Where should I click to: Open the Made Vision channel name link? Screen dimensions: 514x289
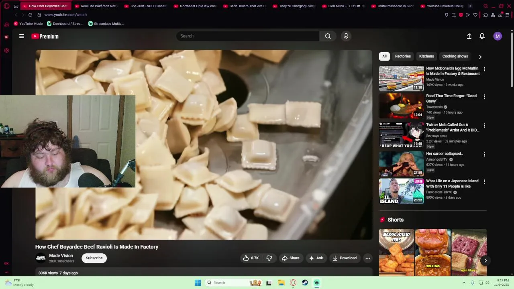tap(61, 256)
